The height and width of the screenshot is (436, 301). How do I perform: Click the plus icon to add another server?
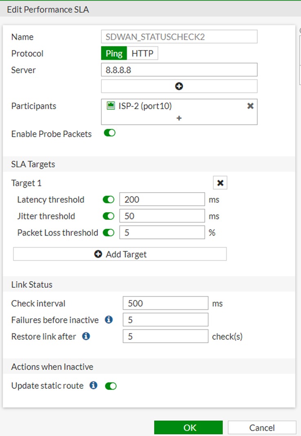[179, 86]
